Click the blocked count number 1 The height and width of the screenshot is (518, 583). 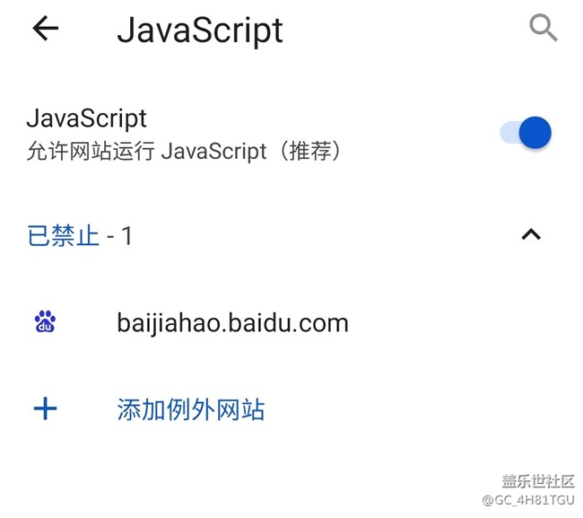(126, 236)
